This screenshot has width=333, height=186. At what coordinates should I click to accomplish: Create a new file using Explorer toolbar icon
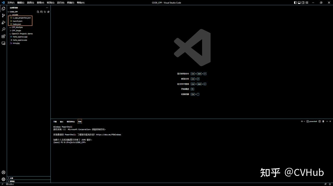[38, 12]
